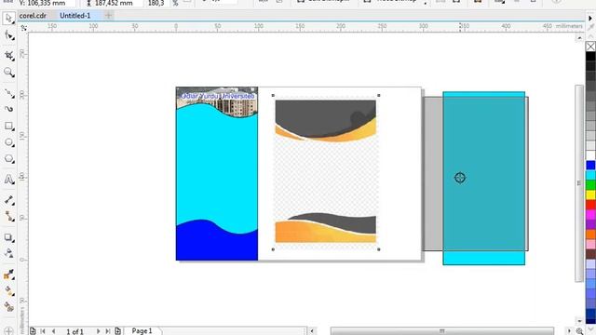The image size is (596, 335).
Task: Click the 1 of 1 page counter
Action: point(75,331)
